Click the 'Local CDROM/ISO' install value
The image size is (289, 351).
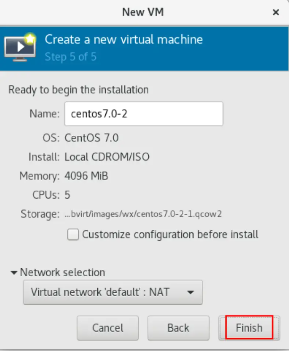pos(107,157)
